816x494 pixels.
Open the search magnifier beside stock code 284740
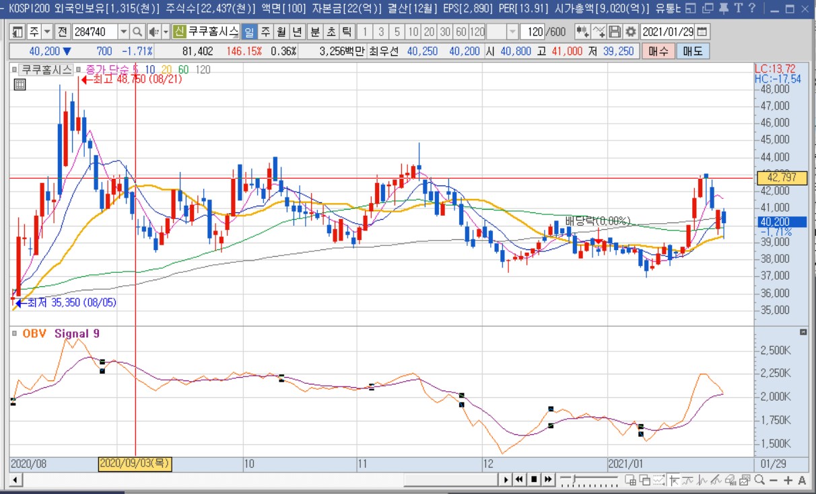pyautogui.click(x=137, y=32)
